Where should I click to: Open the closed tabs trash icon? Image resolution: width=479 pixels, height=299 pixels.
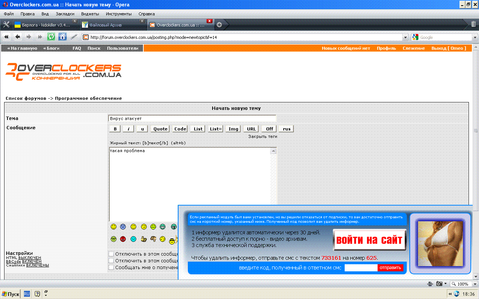tap(474, 25)
